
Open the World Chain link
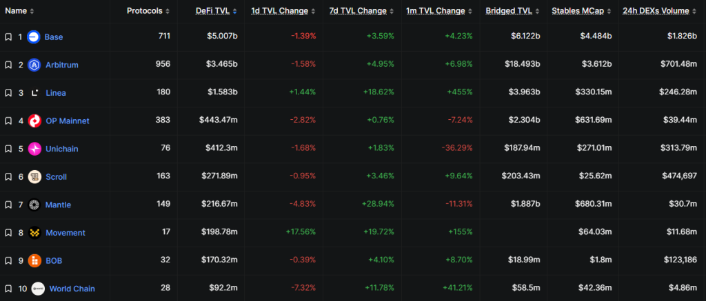click(x=72, y=289)
